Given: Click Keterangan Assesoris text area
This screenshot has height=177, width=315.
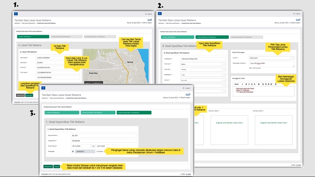Looking at the screenshot, I should coord(272,64).
